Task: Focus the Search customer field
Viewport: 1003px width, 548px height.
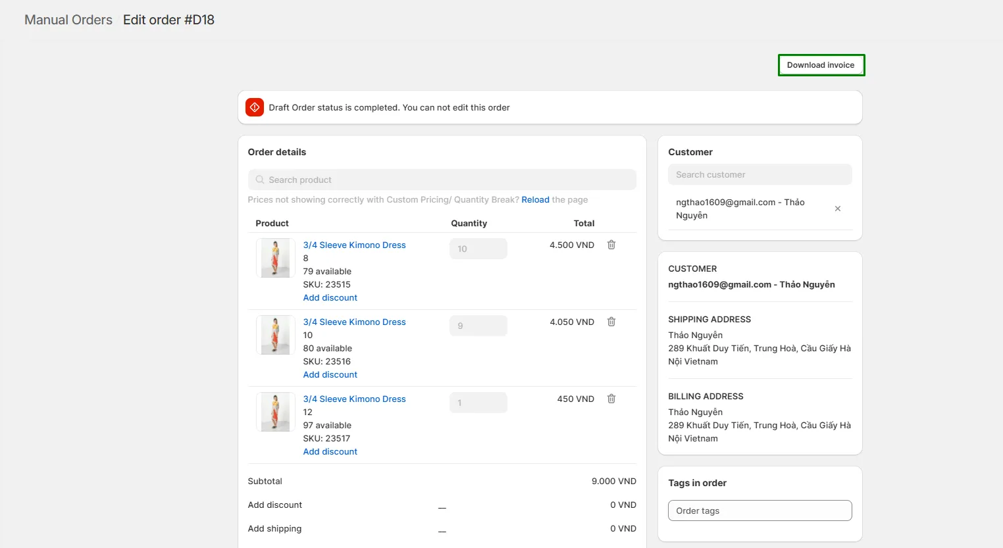Action: tap(760, 174)
